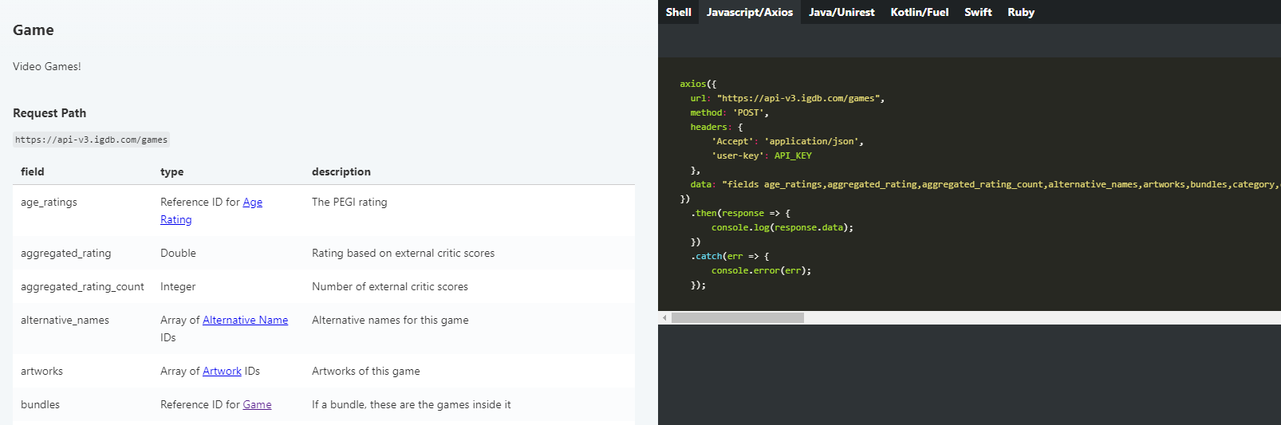This screenshot has height=425, width=1281.
Task: Follow the Alternative Name link
Action: (245, 320)
